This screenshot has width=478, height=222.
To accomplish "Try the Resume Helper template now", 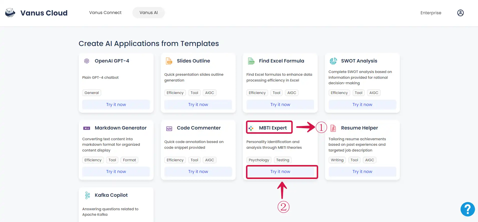I will click(x=362, y=171).
